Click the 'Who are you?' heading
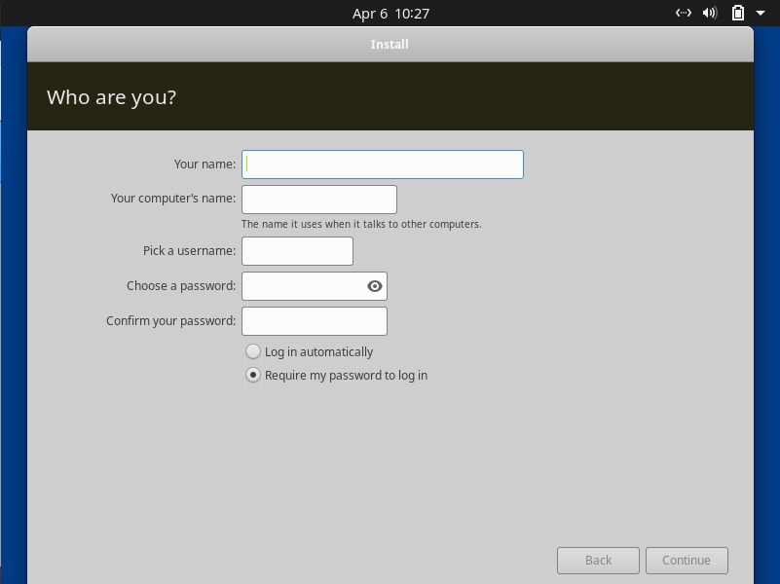Viewport: 780px width, 584px height. (x=111, y=97)
